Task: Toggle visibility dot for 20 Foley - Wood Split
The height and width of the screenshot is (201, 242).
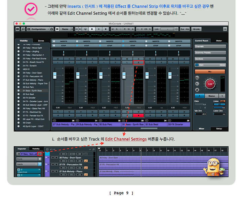Action: click(x=18, y=48)
